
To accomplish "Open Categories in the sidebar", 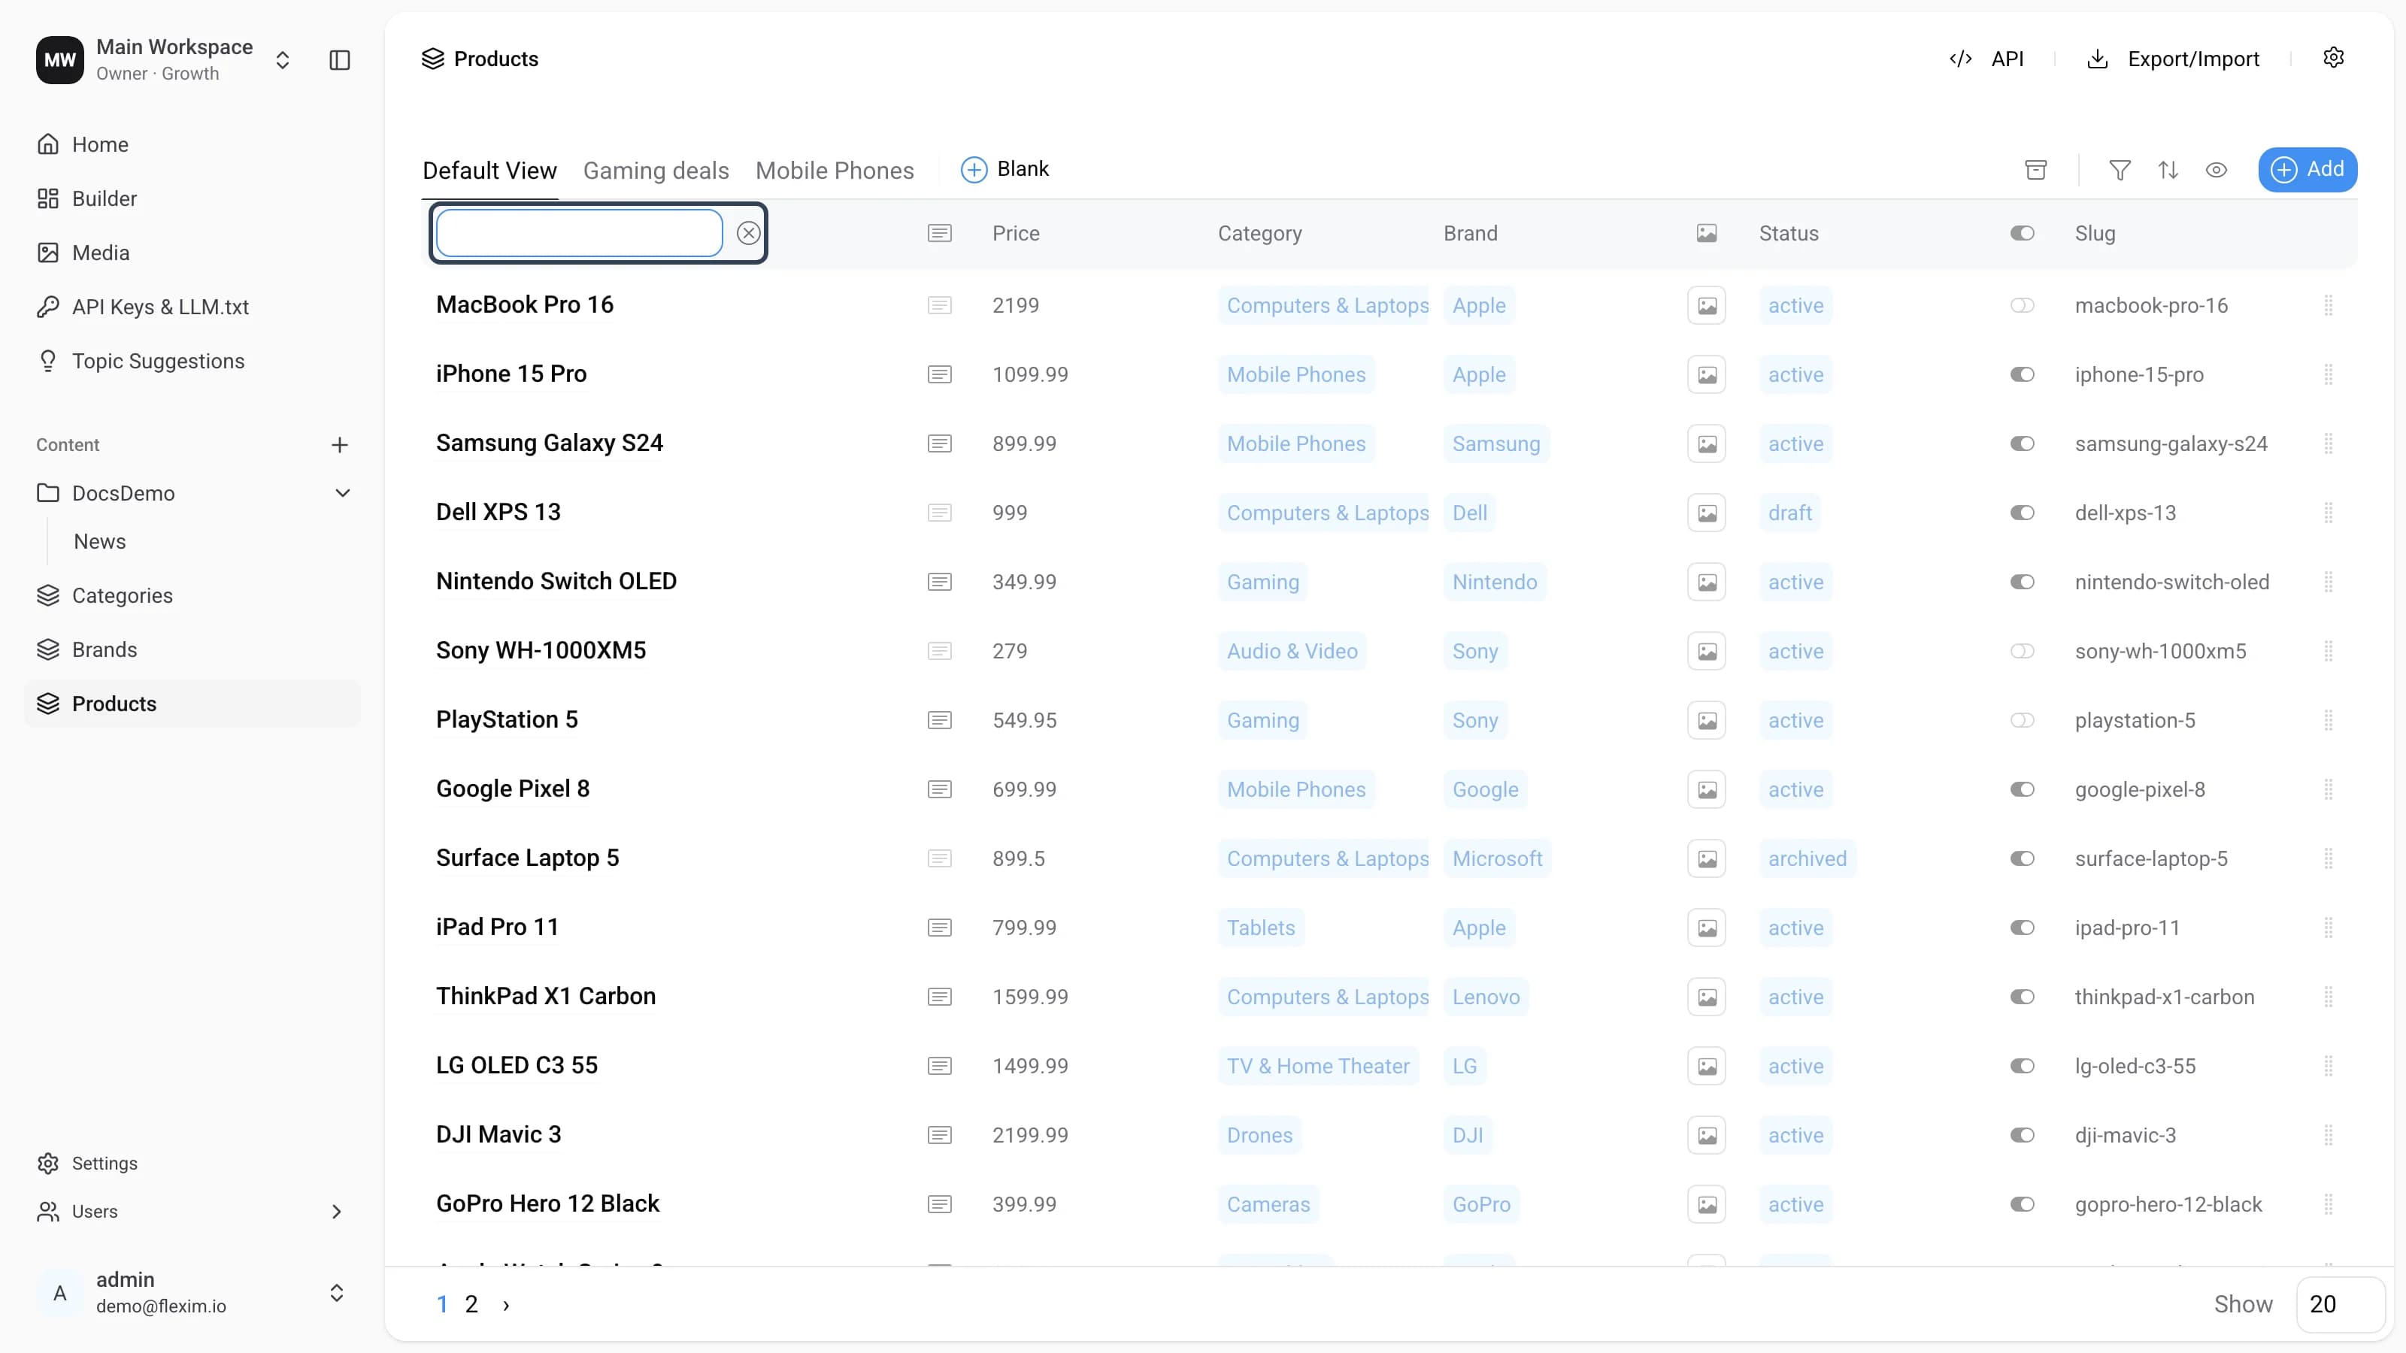I will coord(192,596).
